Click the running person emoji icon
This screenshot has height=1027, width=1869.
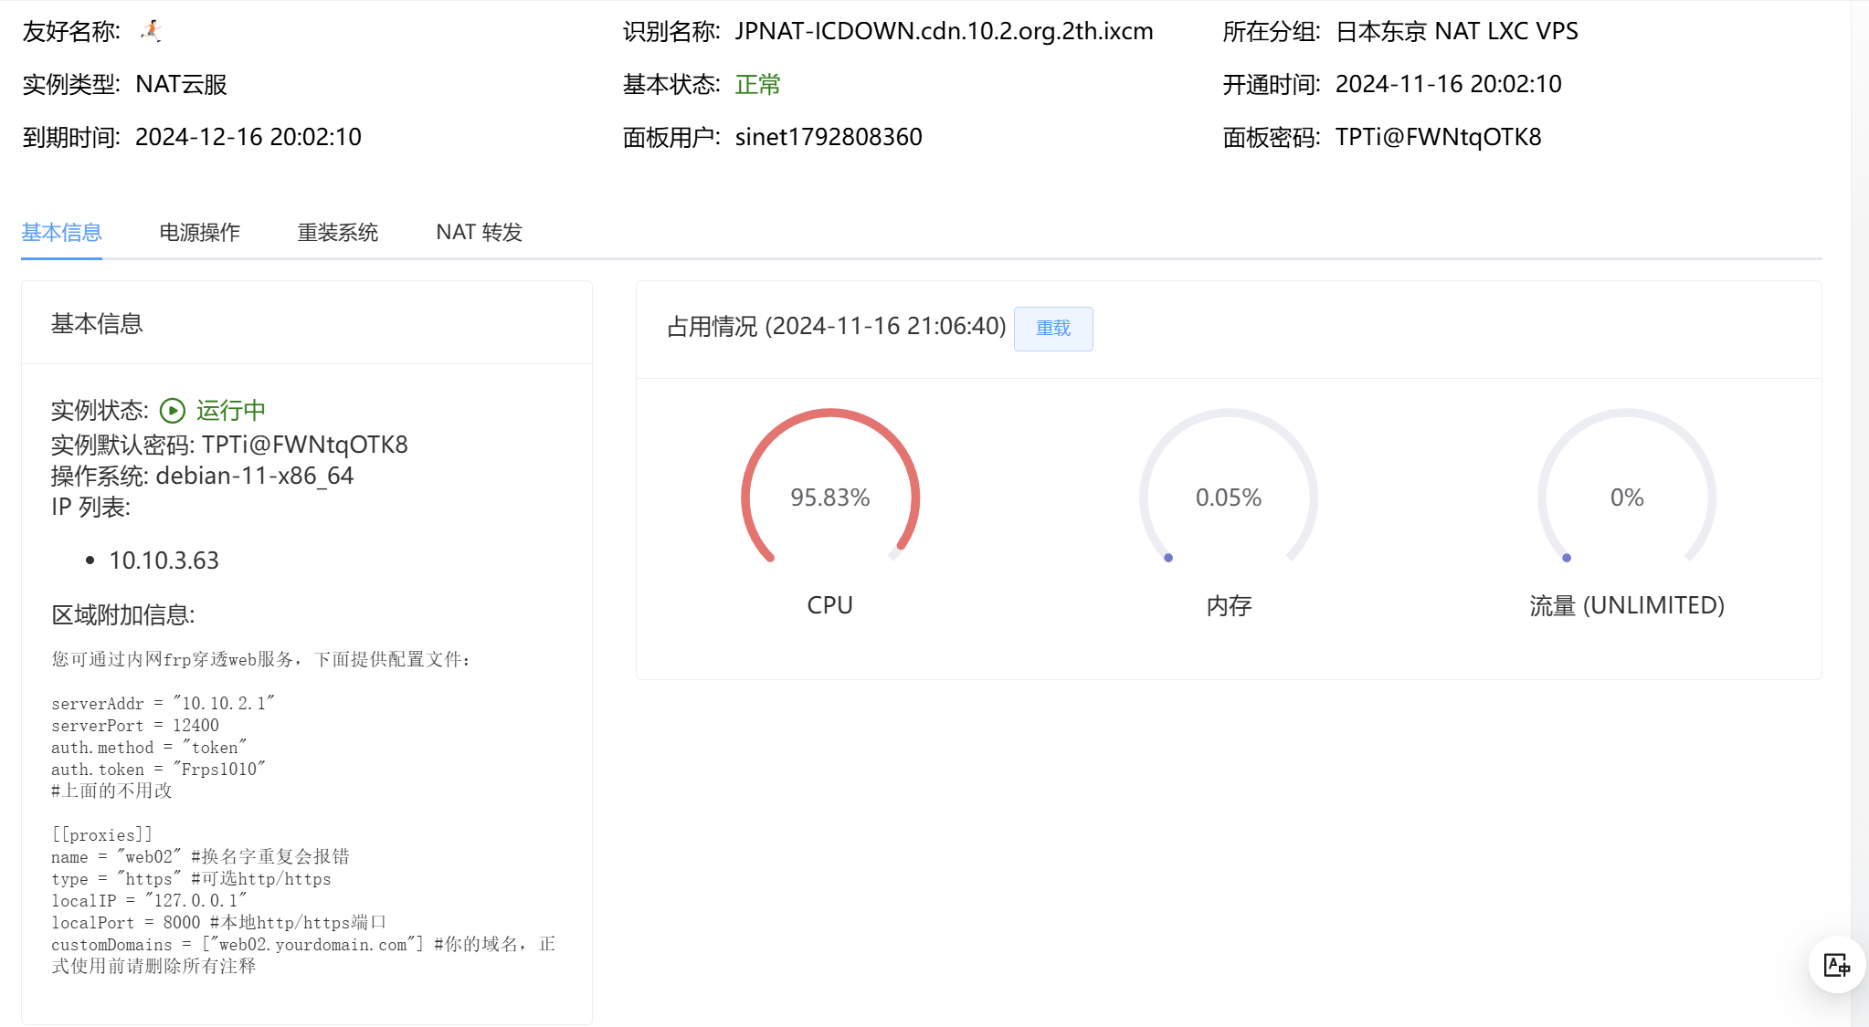(151, 31)
